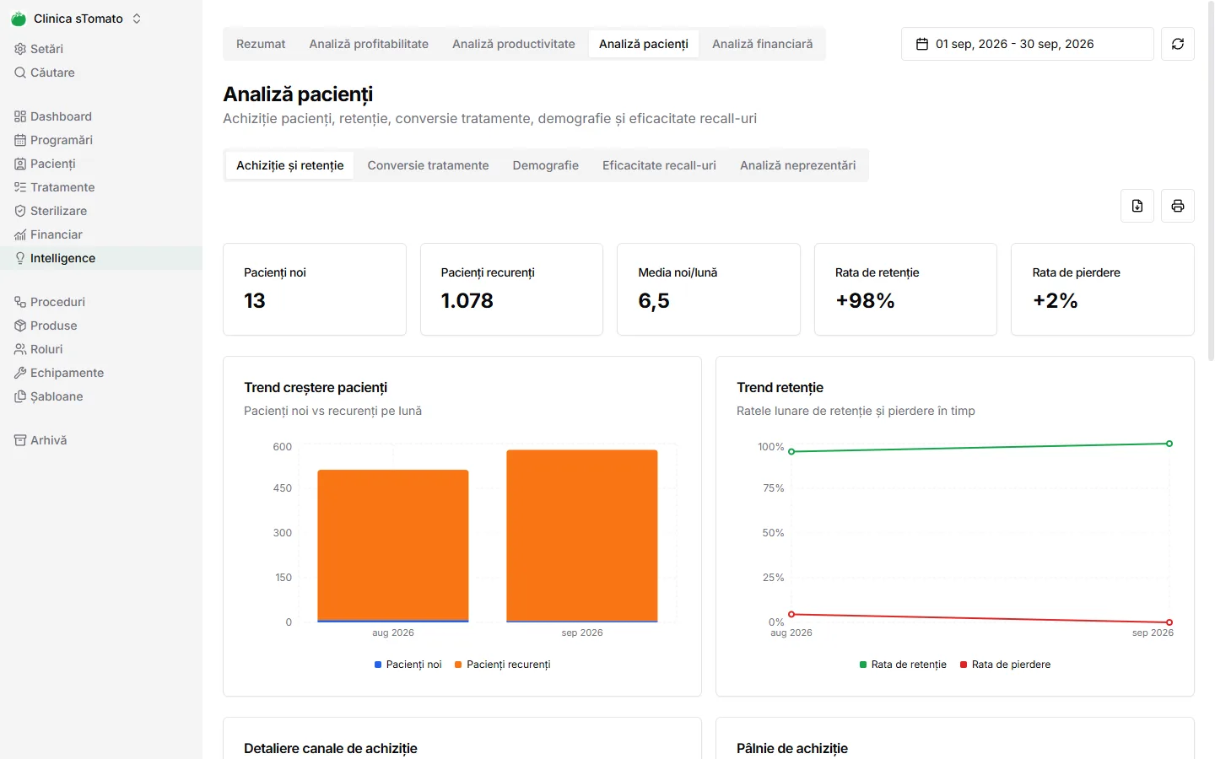Click the Pacienți recurenți value 1.078

[467, 301]
